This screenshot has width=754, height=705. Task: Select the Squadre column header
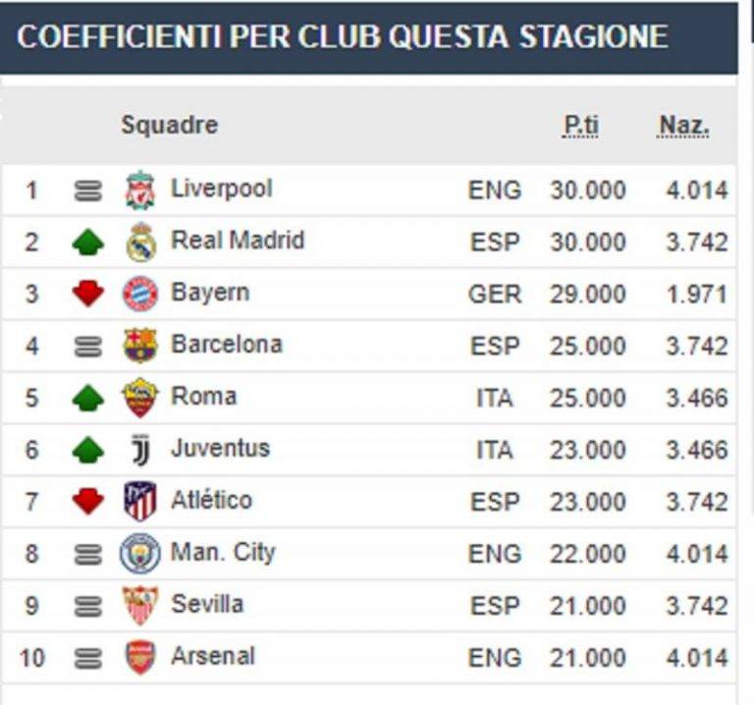(x=169, y=126)
